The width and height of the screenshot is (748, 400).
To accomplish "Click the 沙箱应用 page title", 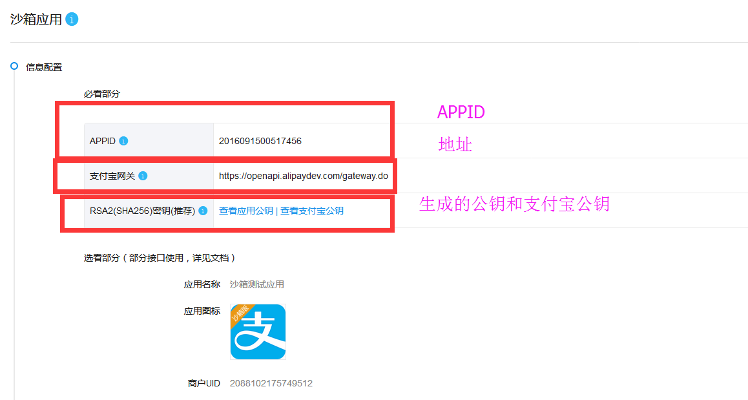I will 36,19.
